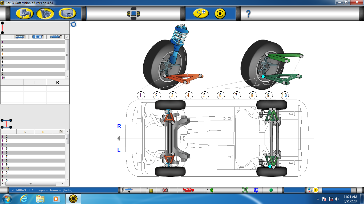Select measuring point 1 on diagram

point(141,95)
